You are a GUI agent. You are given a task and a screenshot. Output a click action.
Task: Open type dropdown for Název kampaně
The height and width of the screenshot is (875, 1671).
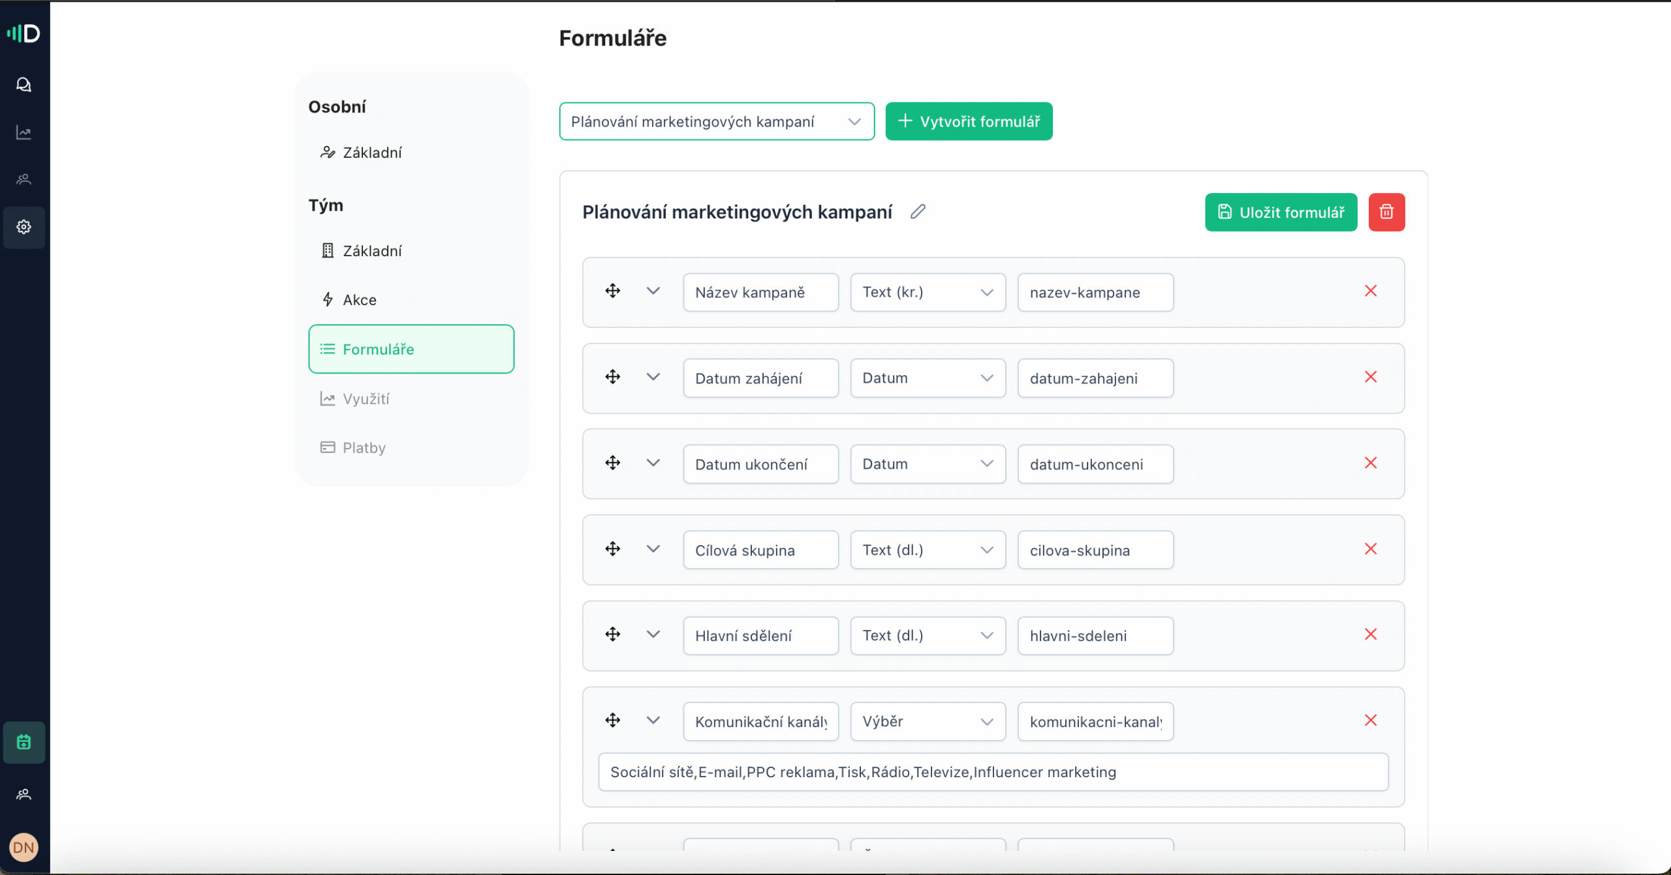click(927, 292)
